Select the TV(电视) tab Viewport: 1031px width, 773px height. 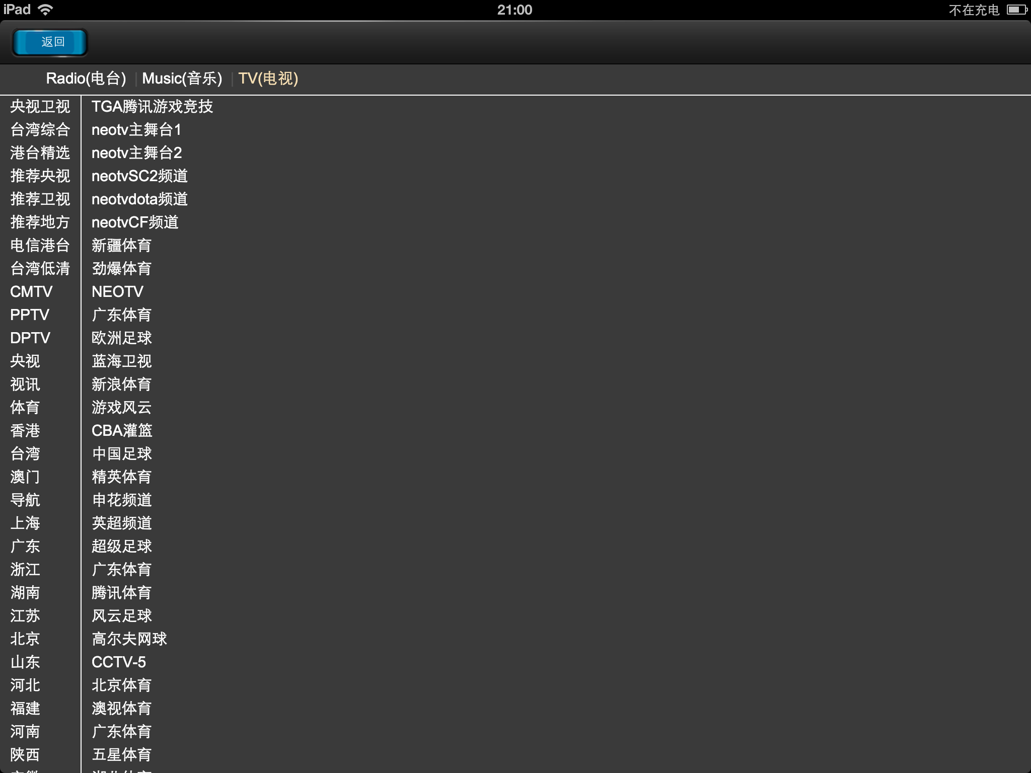[x=268, y=79]
